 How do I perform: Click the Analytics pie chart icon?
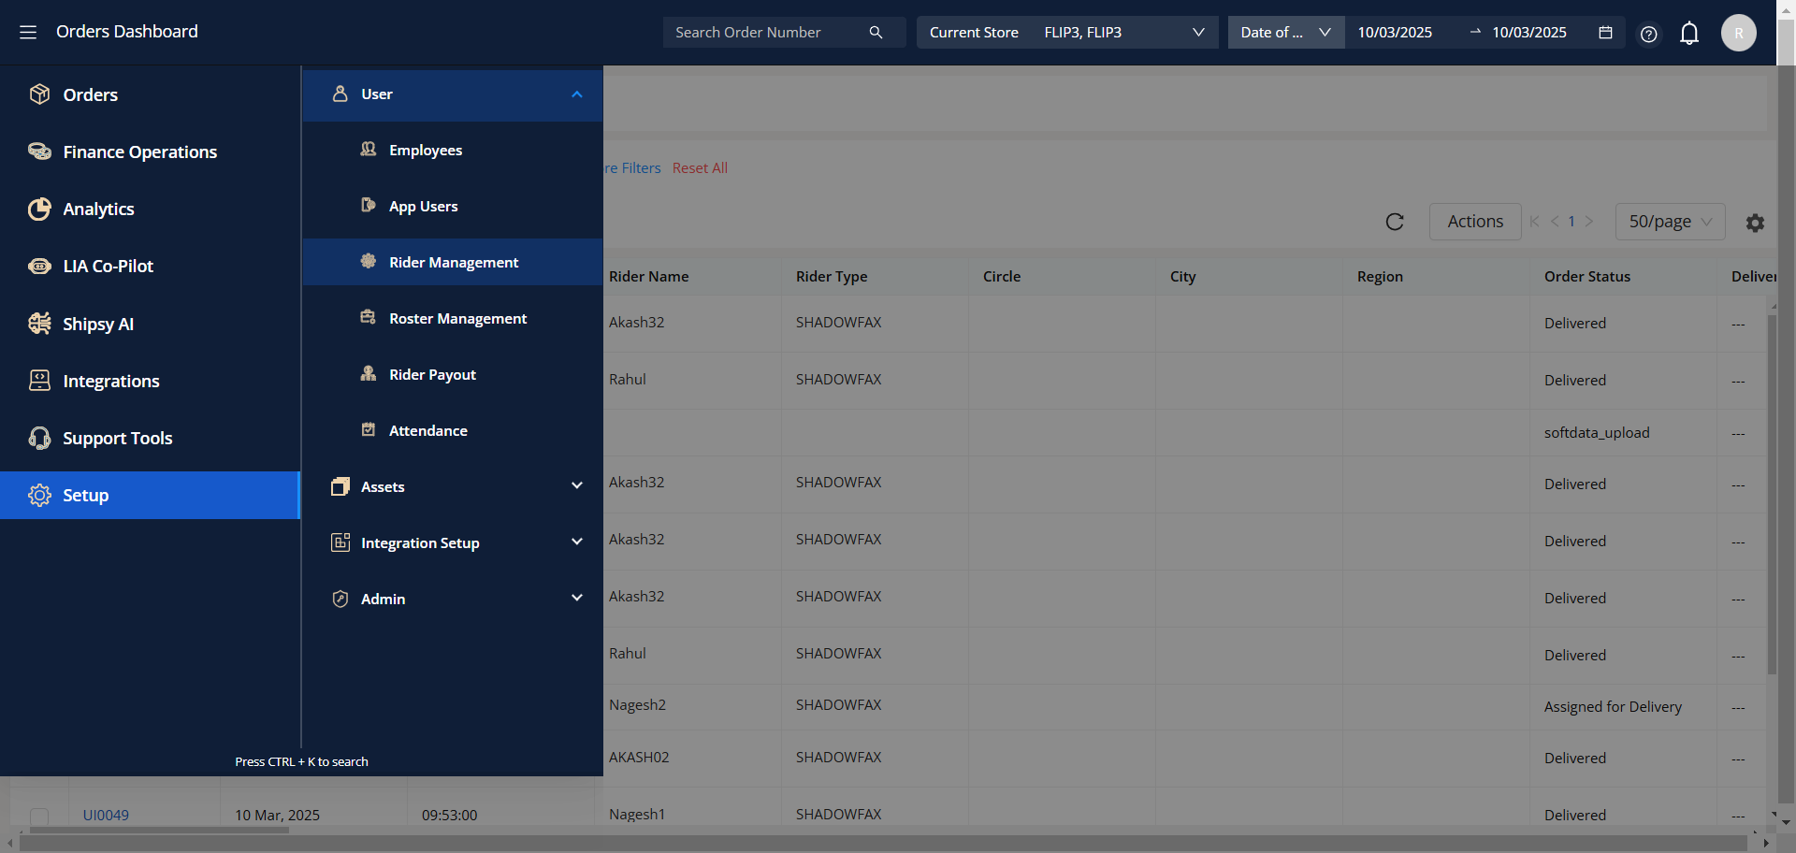coord(39,209)
